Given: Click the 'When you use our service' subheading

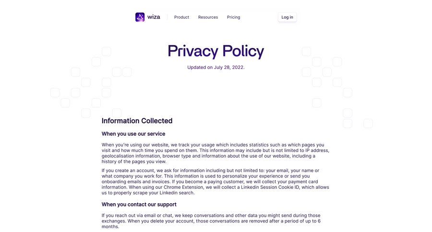Looking at the screenshot, I should tap(133, 134).
